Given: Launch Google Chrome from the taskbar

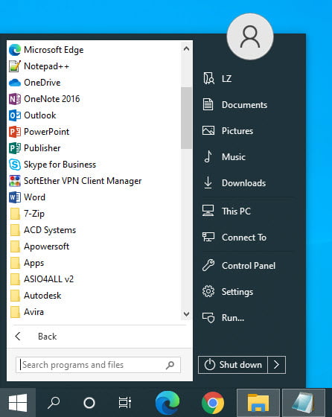Looking at the screenshot, I should coord(213,403).
